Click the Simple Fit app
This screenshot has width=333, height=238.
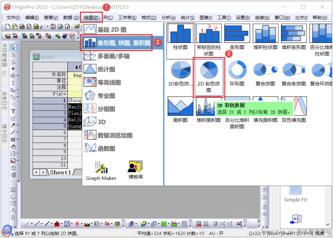pos(295,194)
